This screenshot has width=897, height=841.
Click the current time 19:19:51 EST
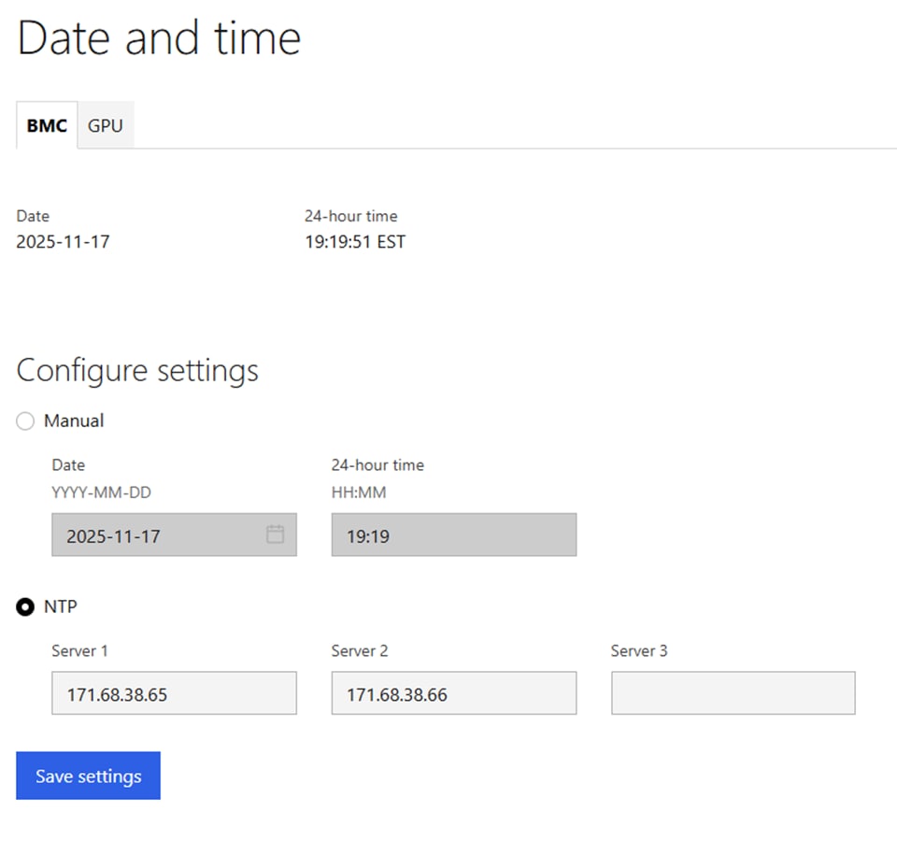click(x=355, y=242)
